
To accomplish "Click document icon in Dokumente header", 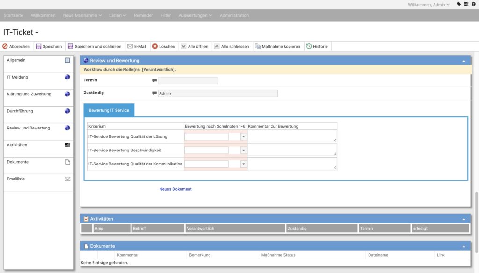I will (x=86, y=246).
